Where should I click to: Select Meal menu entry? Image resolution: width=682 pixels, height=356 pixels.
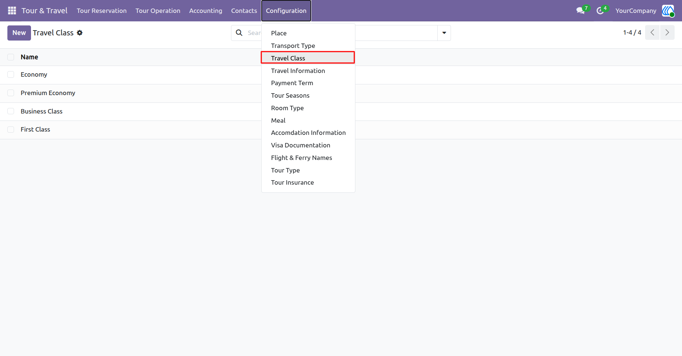click(x=308, y=121)
